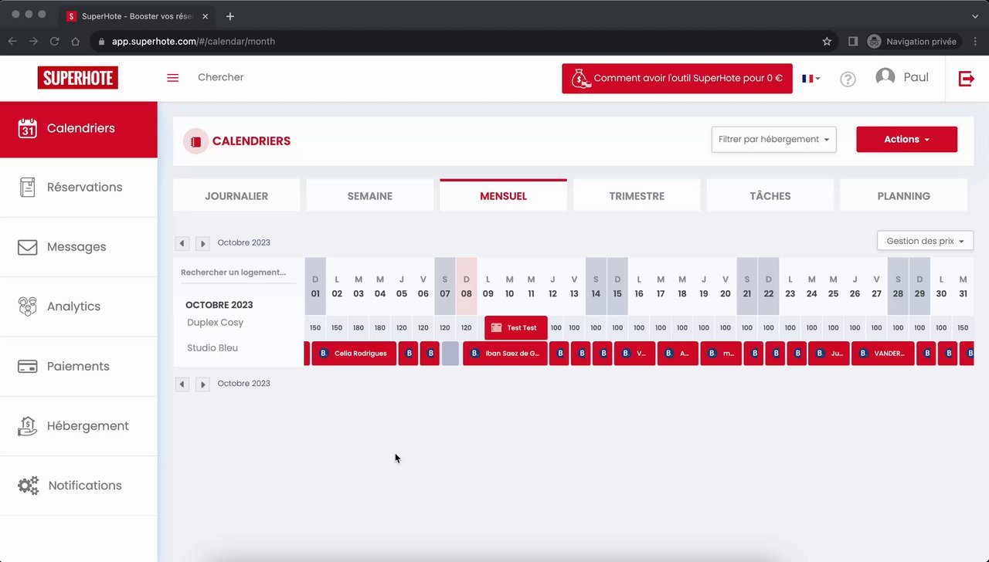Open the VANDER... booking in Studio Bleu
989x562 pixels.
pos(883,353)
